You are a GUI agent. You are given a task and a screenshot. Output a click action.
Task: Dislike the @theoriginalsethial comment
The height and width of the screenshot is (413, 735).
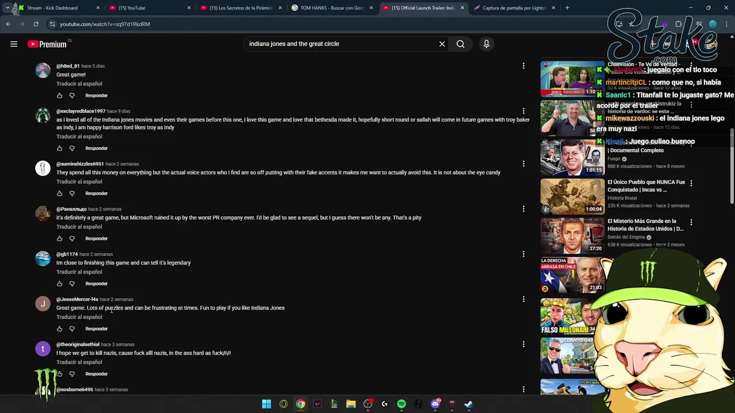pos(72,374)
